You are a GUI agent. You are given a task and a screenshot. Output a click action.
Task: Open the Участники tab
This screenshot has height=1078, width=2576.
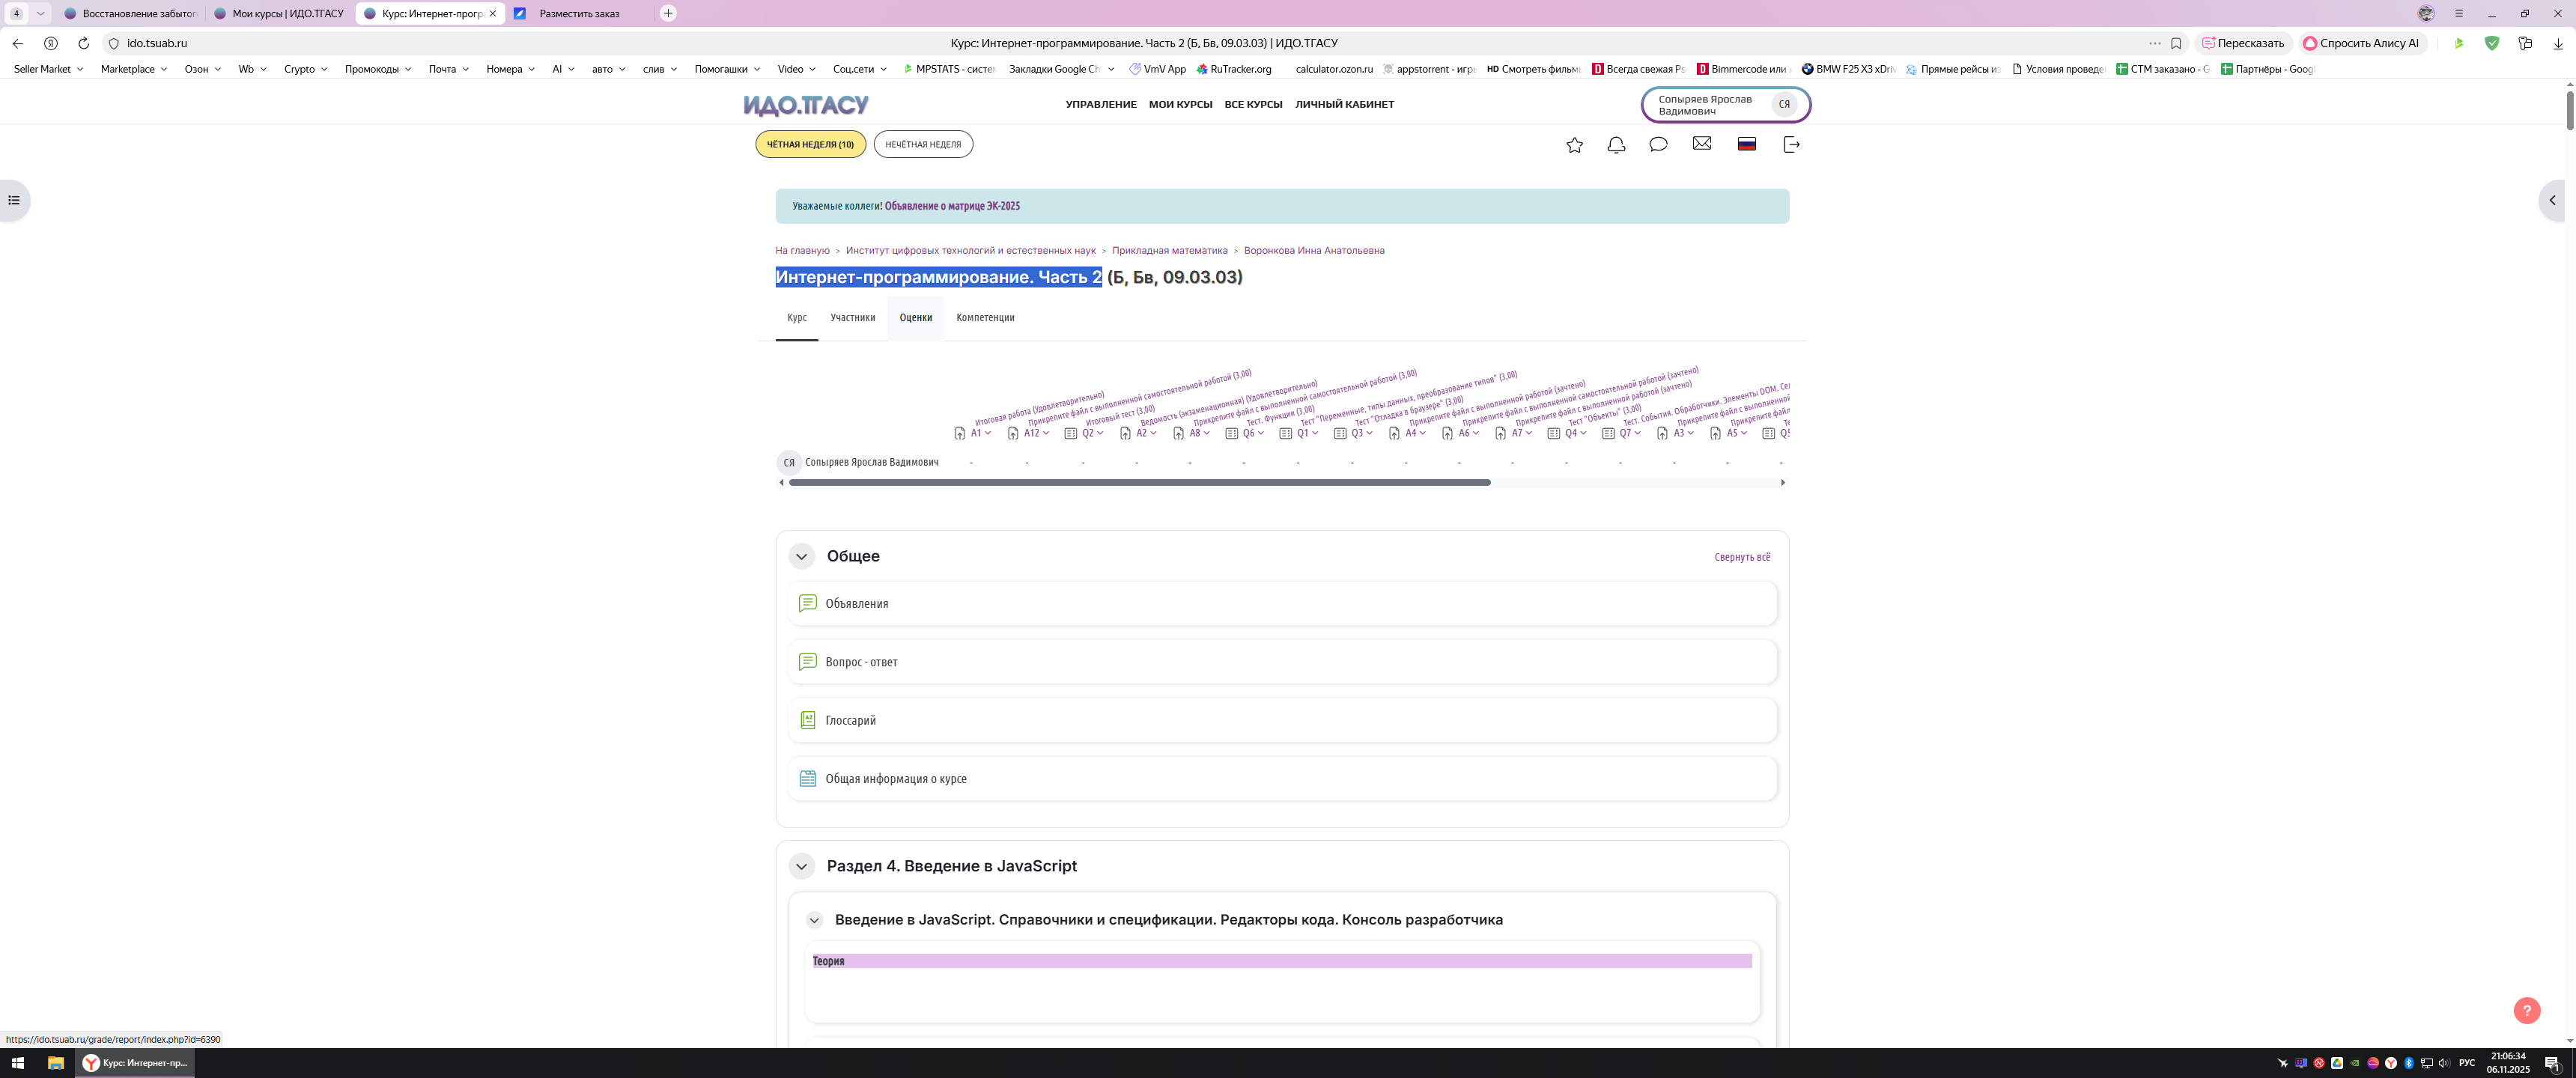coord(852,318)
